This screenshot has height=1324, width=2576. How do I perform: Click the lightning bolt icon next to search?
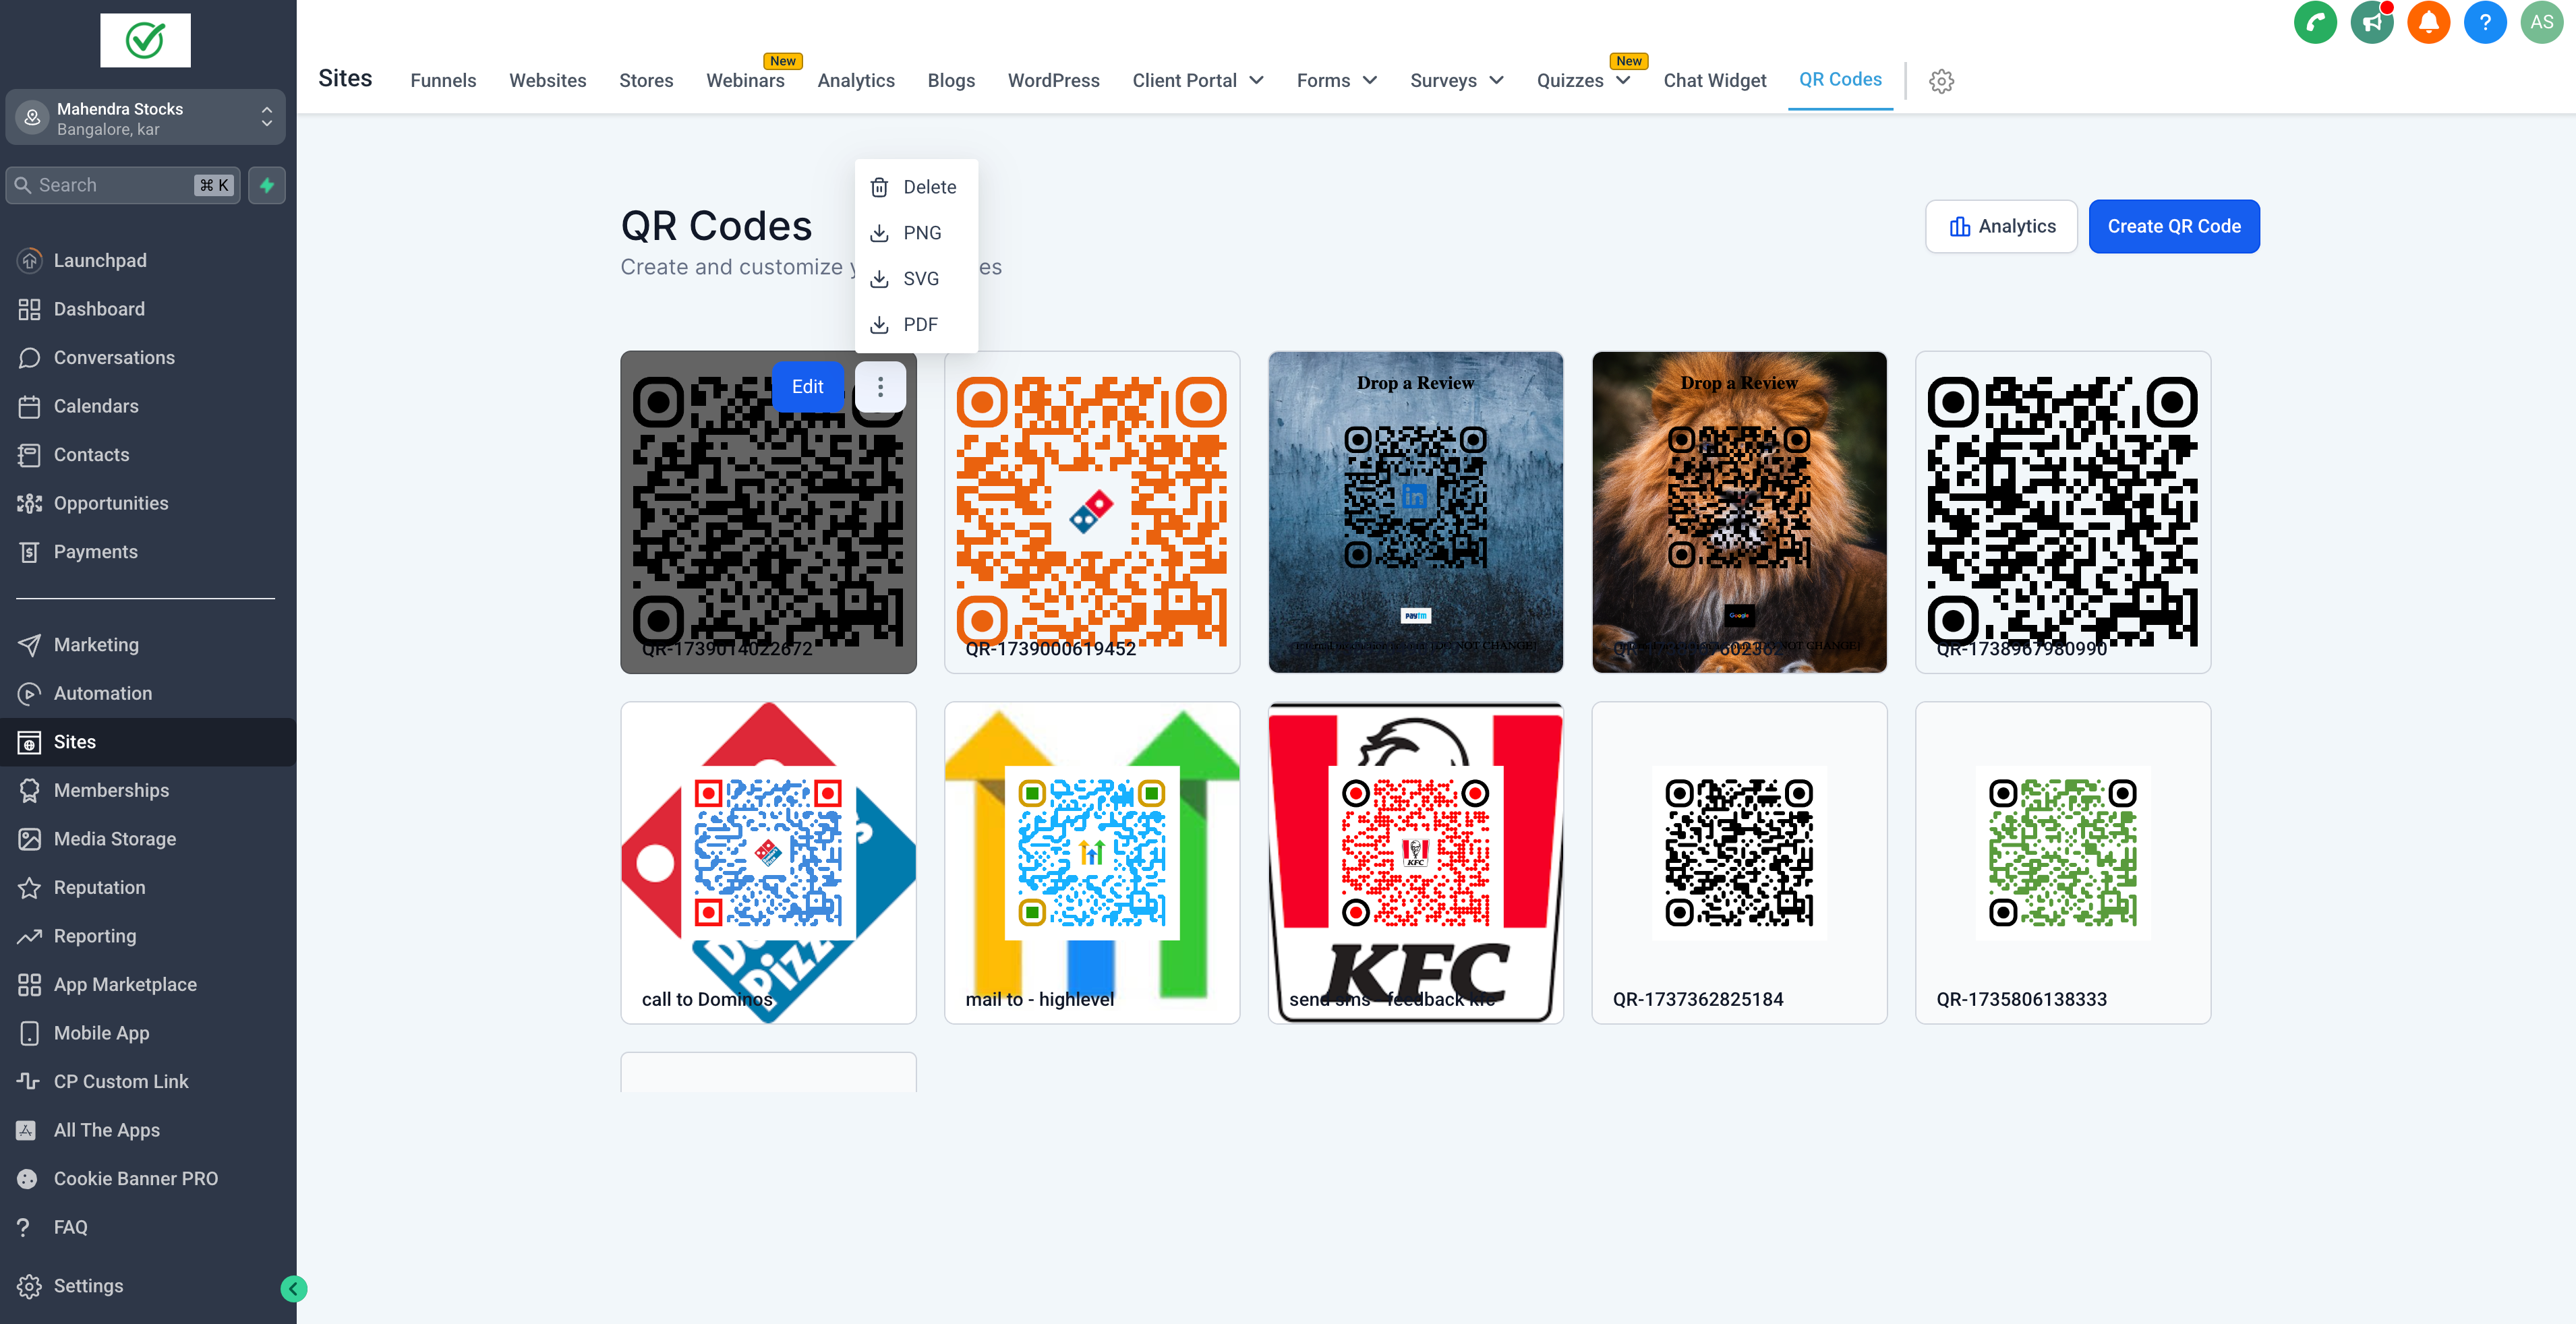pos(266,185)
